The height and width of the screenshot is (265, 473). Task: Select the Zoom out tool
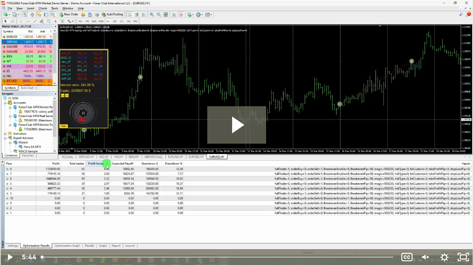coord(159,14)
